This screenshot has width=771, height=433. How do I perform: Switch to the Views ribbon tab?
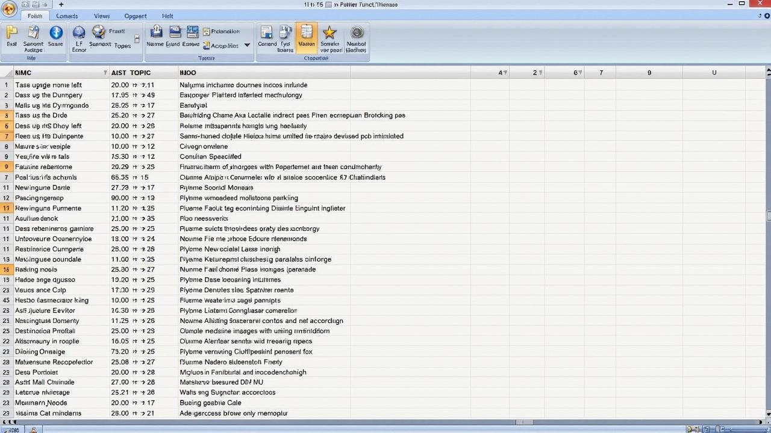click(102, 16)
